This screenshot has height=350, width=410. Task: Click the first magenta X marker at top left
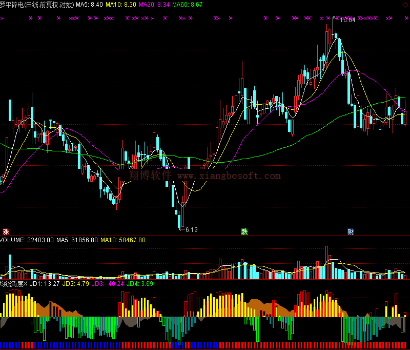click(2, 18)
